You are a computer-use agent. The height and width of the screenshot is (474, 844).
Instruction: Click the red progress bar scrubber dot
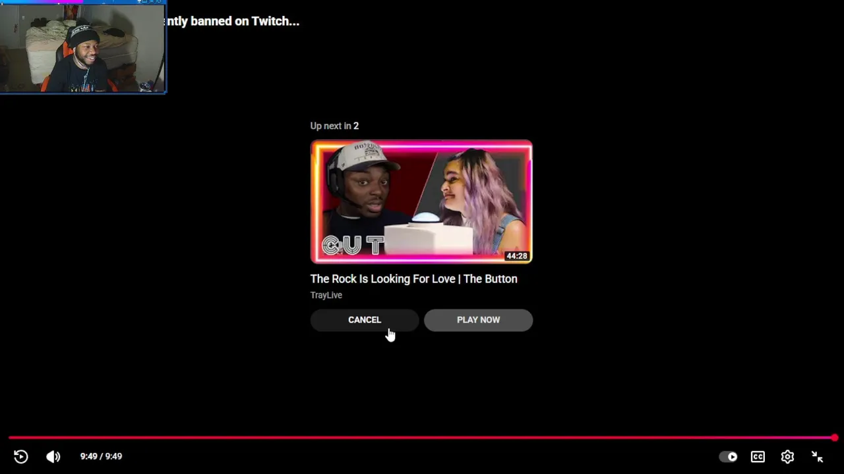pos(835,438)
